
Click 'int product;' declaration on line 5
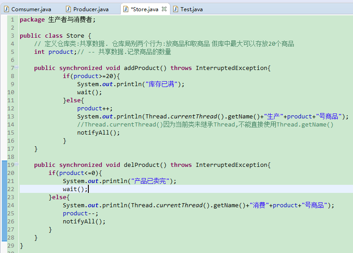click(55, 52)
